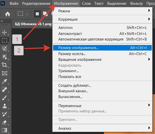Select the Spot Healing Brush tool
155x134 pixels.
5,90
